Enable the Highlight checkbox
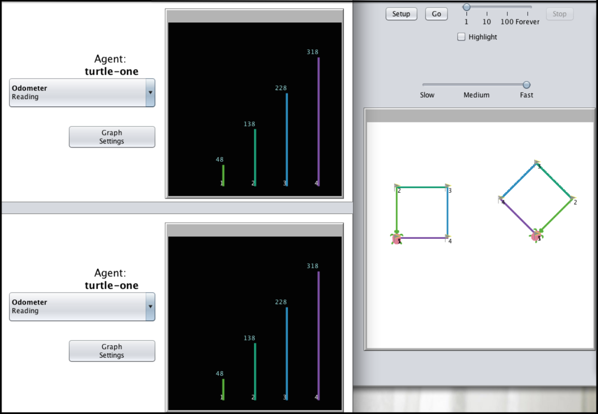The image size is (598, 414). click(x=461, y=37)
